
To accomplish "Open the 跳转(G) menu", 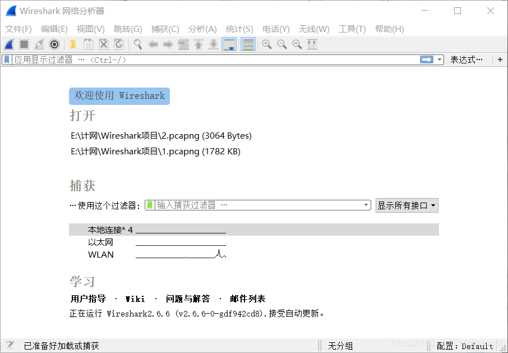I will point(128,29).
